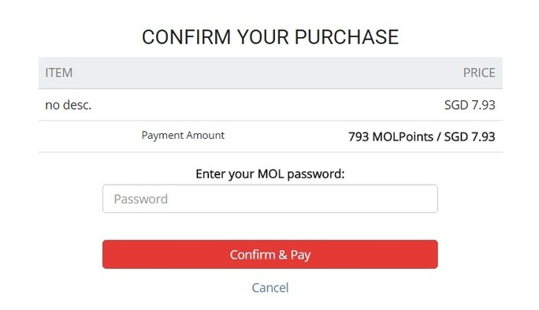Viewport: 539px width, 310px height.
Task: Focus the MOL Password input field
Action: pyautogui.click(x=269, y=199)
